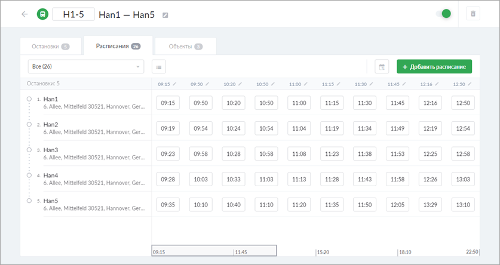Screen dimensions: 500x265
Task: Delete route with the trash icon
Action: (x=473, y=14)
